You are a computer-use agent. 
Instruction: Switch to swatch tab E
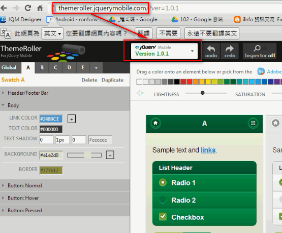(82, 67)
